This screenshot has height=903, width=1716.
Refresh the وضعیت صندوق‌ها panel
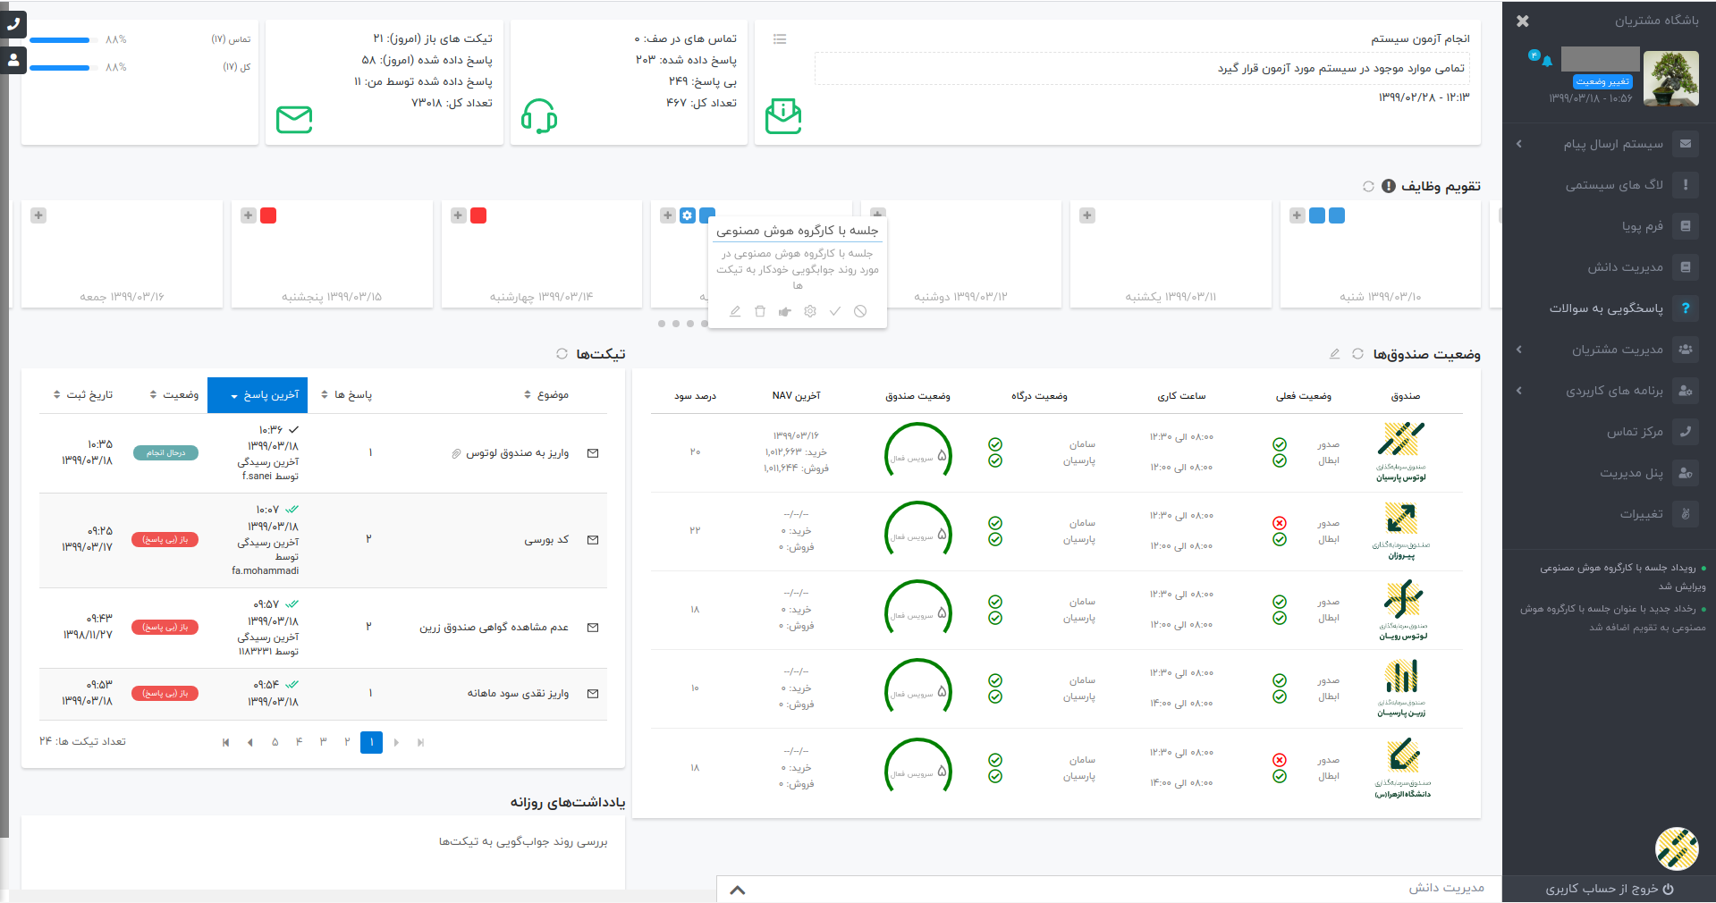click(x=1357, y=354)
